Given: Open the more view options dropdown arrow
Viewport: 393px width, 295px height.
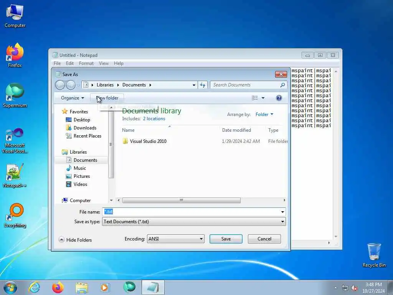Looking at the screenshot, I should 263,98.
